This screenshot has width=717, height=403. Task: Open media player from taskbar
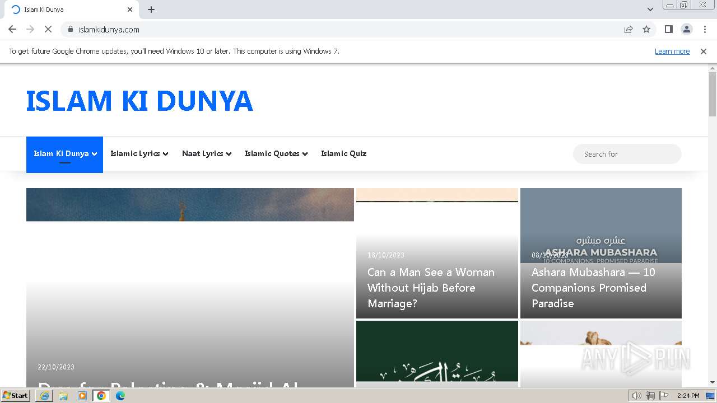(x=82, y=396)
